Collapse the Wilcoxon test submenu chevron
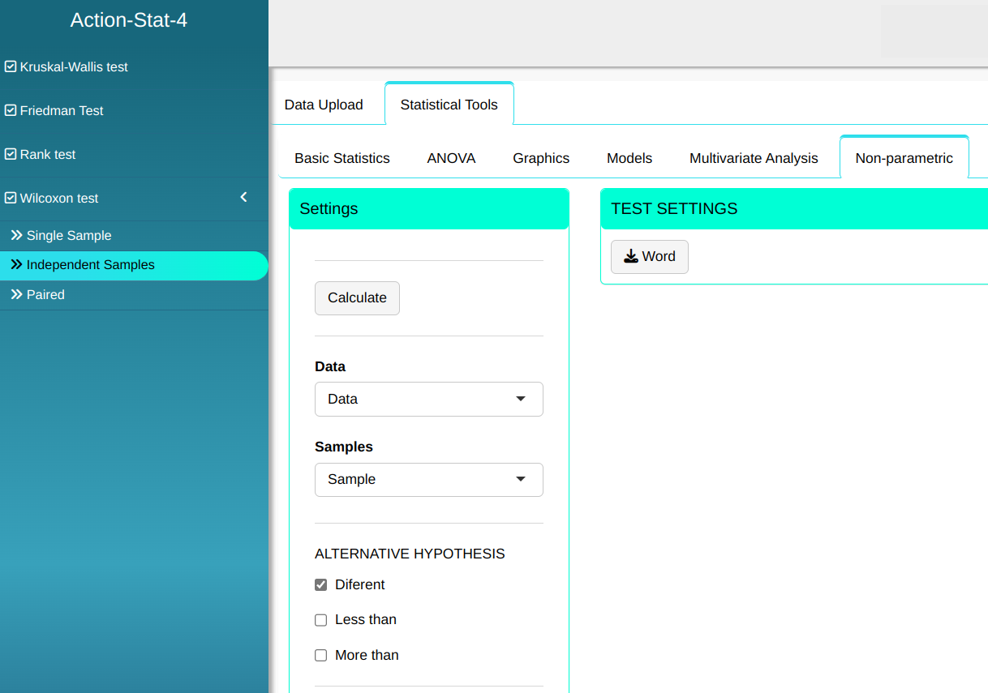This screenshot has width=988, height=693. pyautogui.click(x=243, y=198)
